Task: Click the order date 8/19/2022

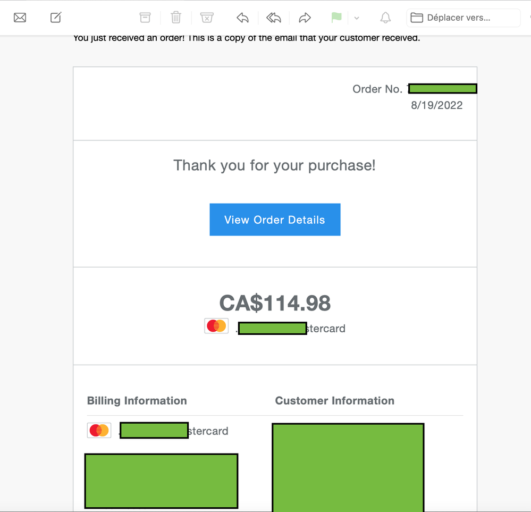Action: click(x=436, y=105)
